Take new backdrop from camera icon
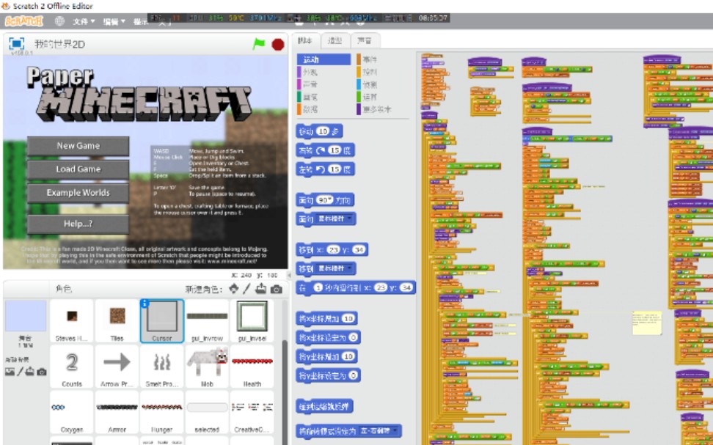The width and height of the screenshot is (713, 445). coord(41,372)
